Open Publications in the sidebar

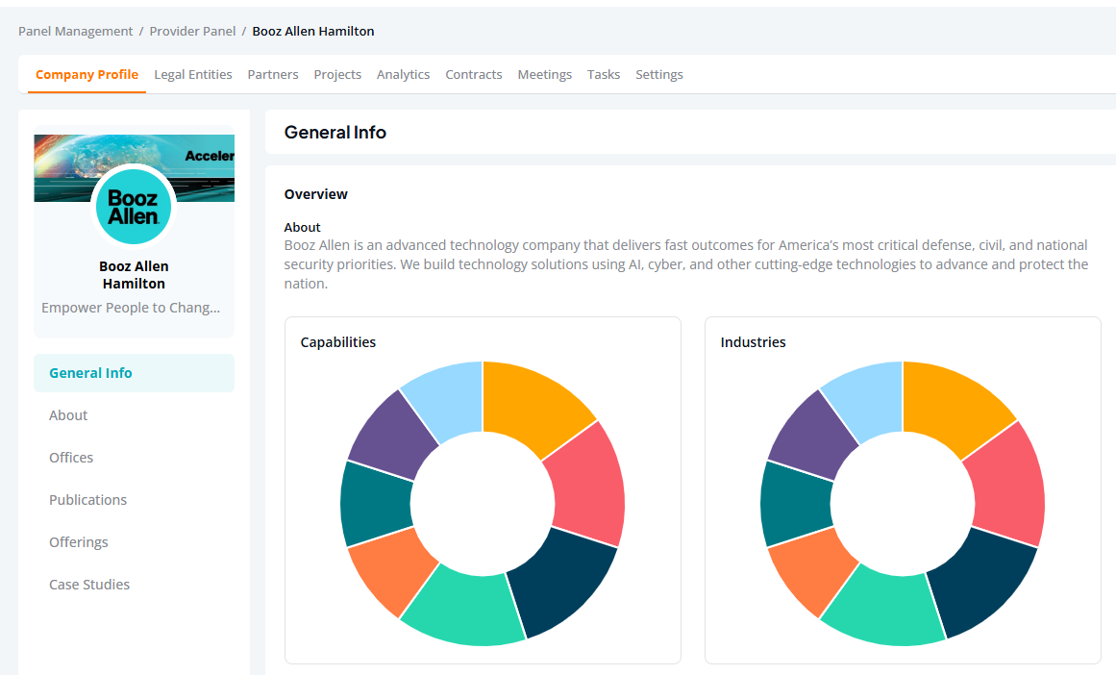click(87, 500)
